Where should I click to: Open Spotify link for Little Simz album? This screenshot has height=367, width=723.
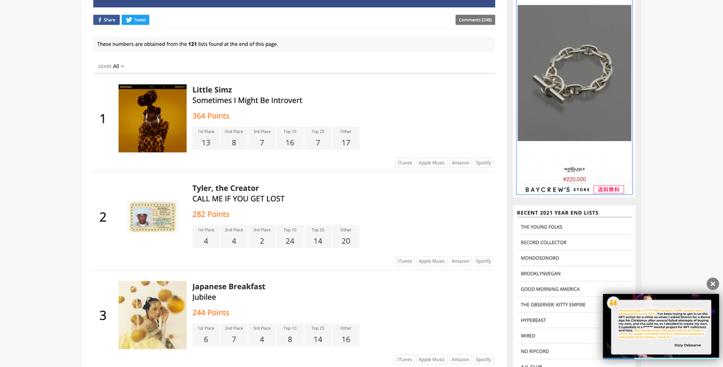(483, 163)
